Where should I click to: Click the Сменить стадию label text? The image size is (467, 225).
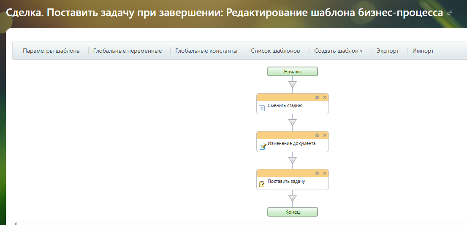click(285, 105)
